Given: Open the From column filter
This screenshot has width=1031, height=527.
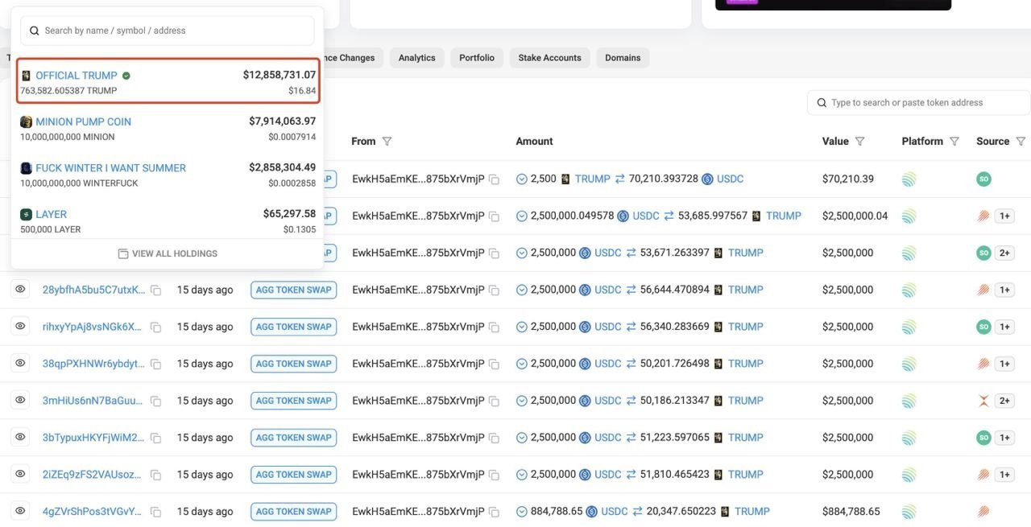Looking at the screenshot, I should 387,142.
